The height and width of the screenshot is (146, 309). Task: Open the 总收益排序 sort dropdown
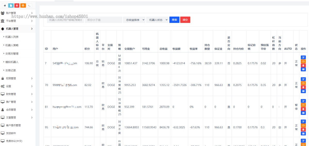(134, 20)
